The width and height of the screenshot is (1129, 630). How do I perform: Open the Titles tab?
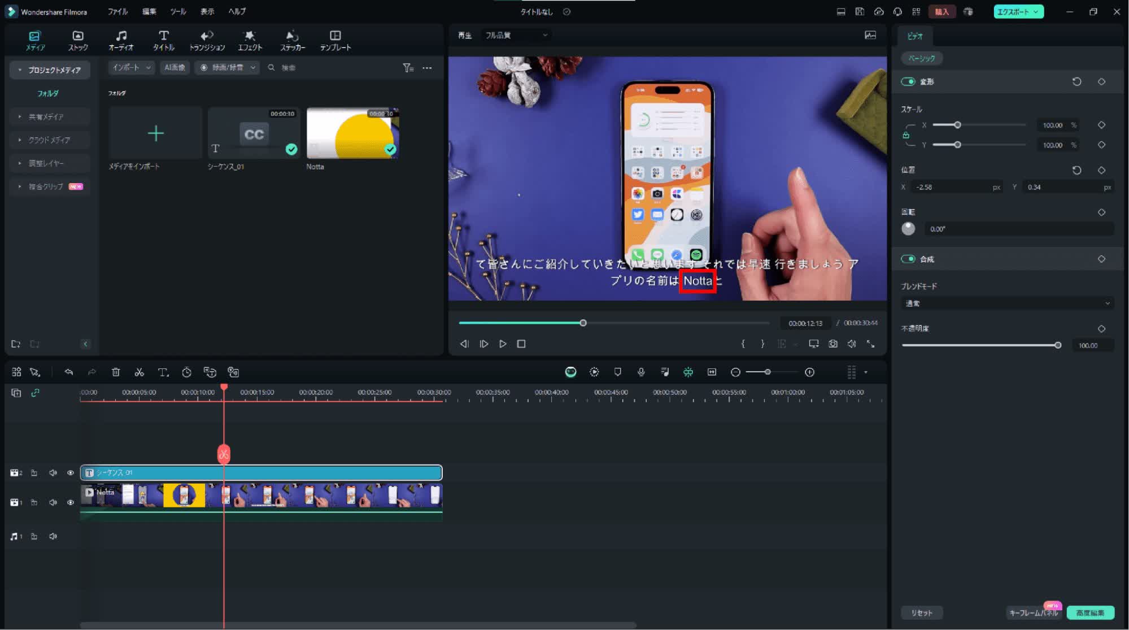coord(164,41)
